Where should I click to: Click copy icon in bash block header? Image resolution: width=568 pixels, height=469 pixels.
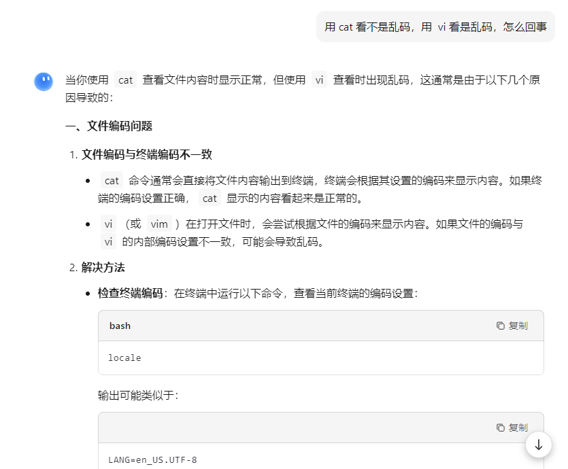[x=501, y=326]
